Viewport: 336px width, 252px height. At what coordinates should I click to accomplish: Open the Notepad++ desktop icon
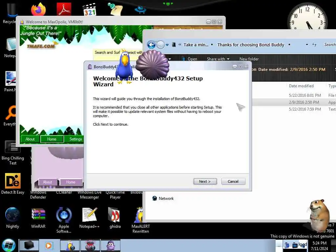tap(90, 218)
